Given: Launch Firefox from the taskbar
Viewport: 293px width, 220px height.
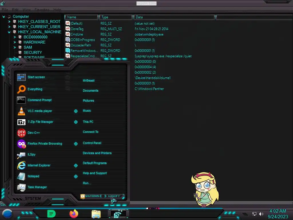Looking at the screenshot, I should 74,214.
